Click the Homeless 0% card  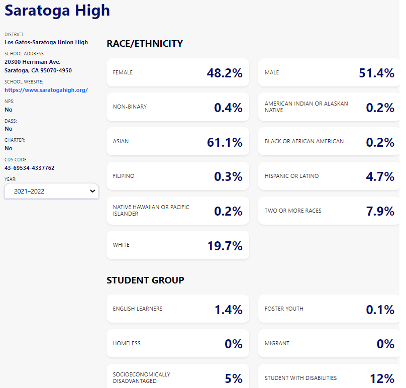point(177,344)
